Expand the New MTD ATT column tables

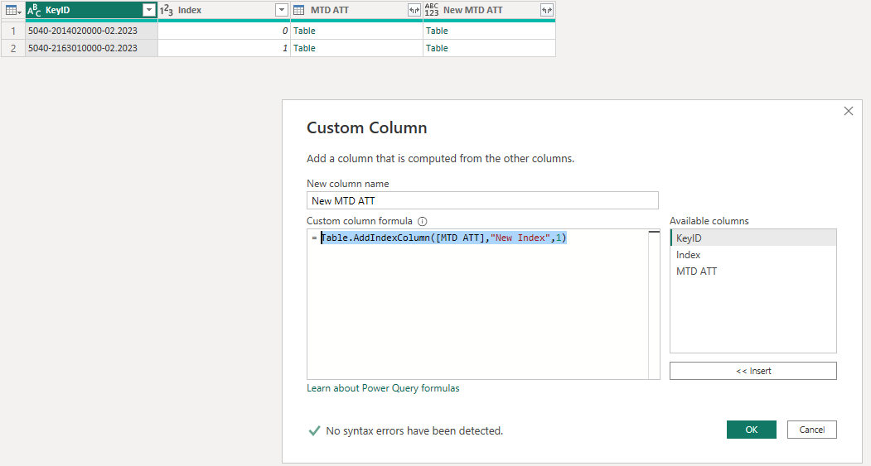tap(547, 10)
